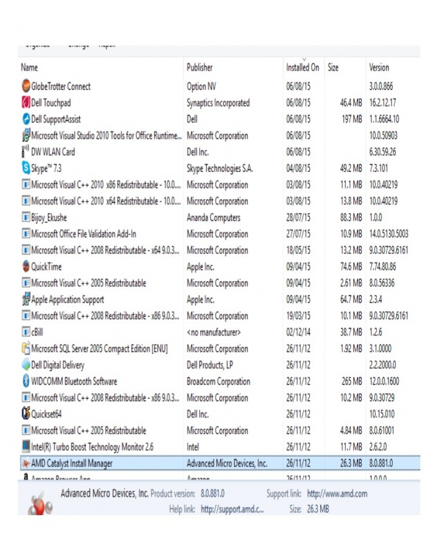Click the '04/08/15' installed date cell
Screen dimensions: 427x553
coord(298,168)
